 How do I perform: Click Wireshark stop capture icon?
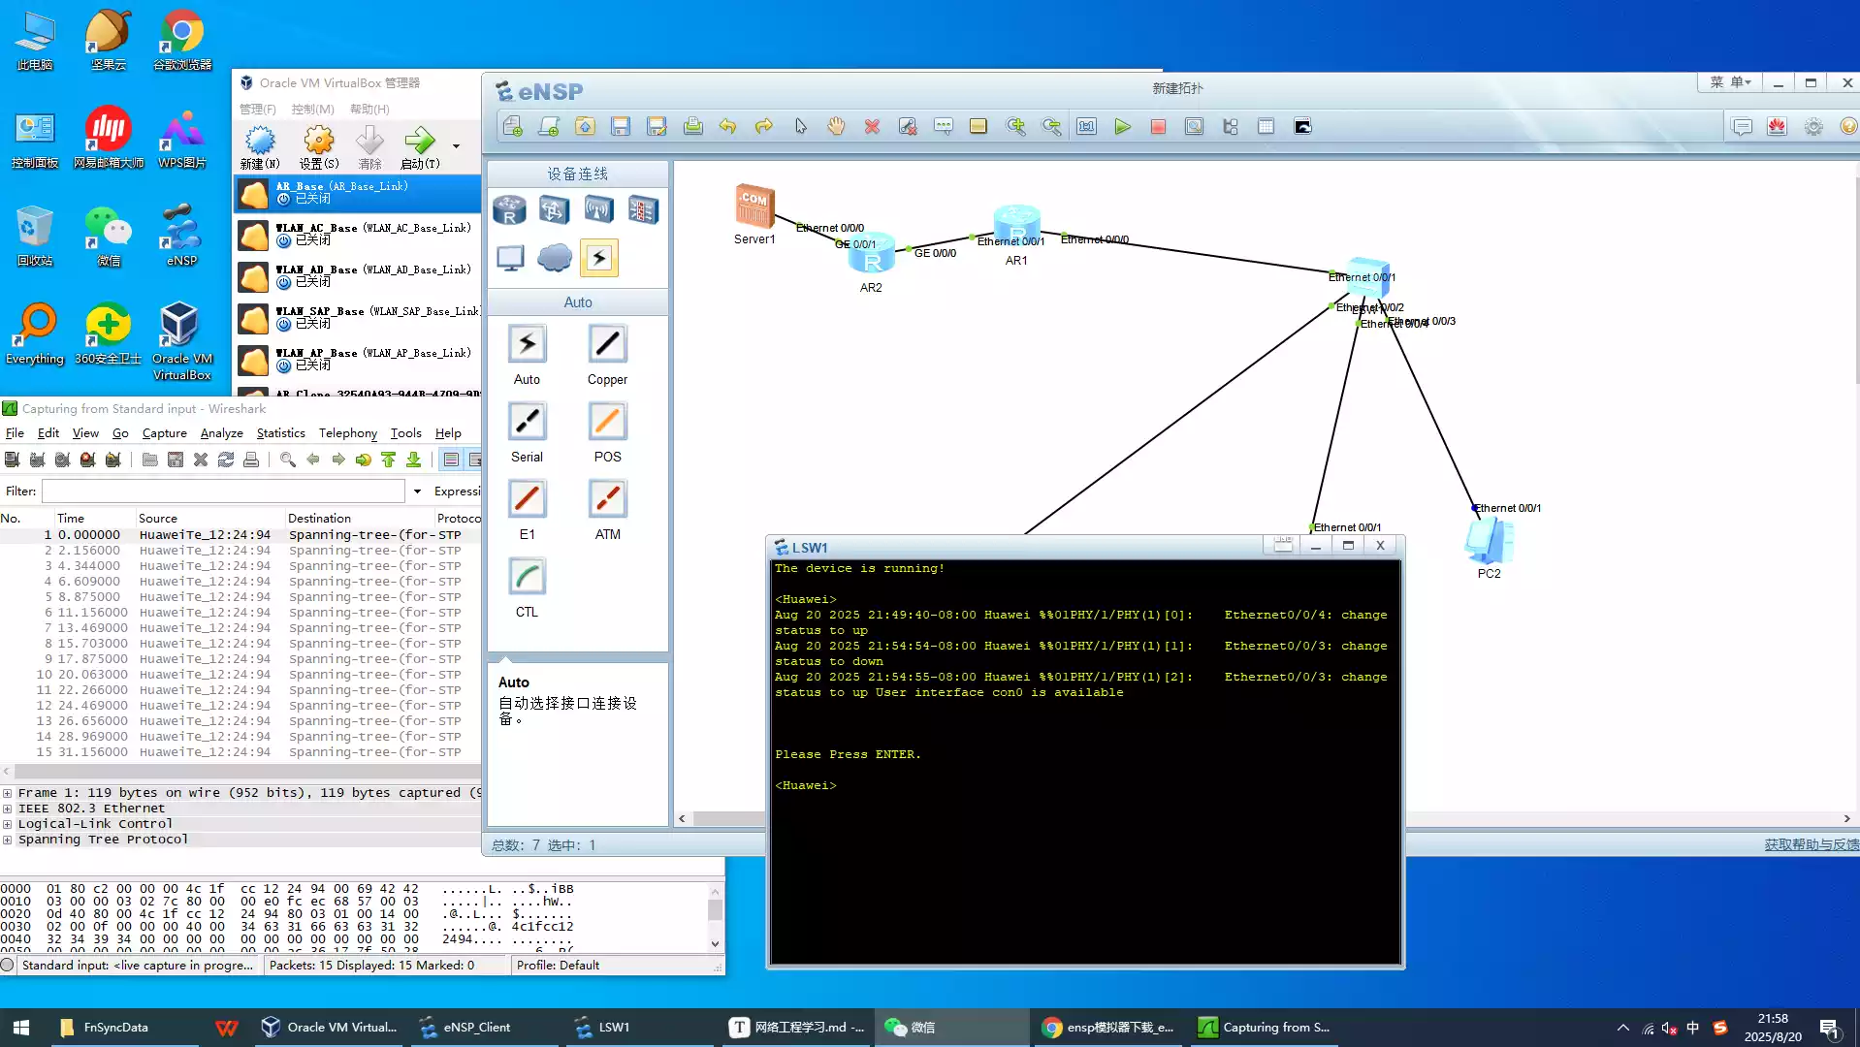[x=87, y=460]
